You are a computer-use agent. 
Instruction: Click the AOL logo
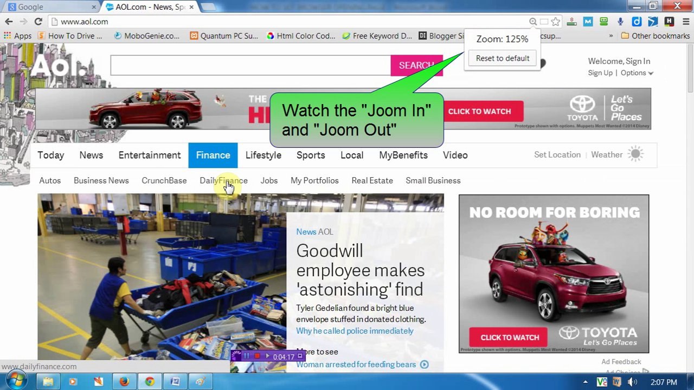click(59, 67)
